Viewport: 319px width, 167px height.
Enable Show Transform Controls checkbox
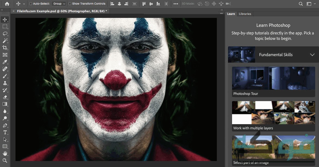coord(70,4)
